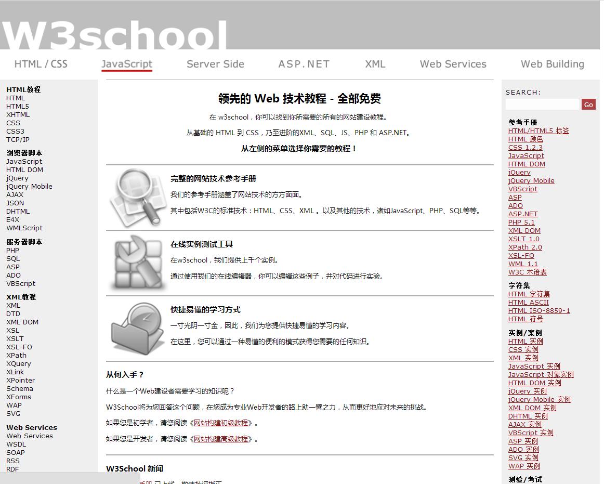Click the Go search button

[x=588, y=104]
